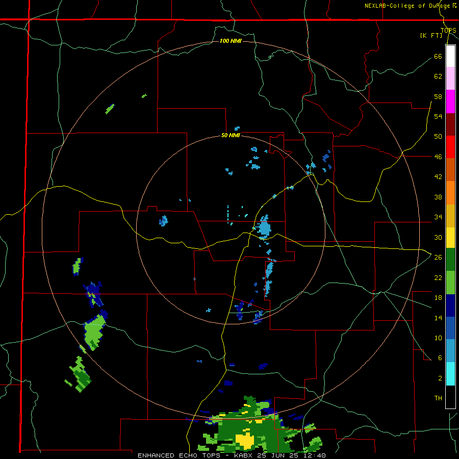Click the dark green legend swatch between 30 and 26
459x459 pixels.
click(x=450, y=260)
